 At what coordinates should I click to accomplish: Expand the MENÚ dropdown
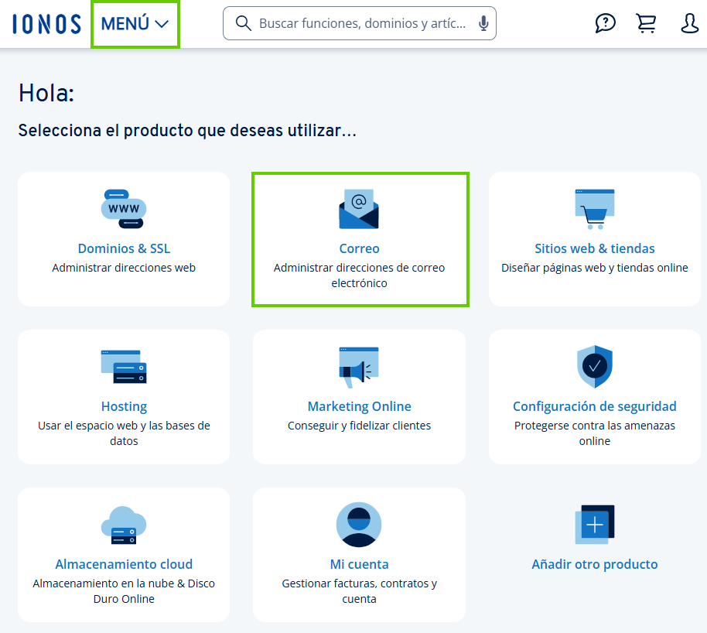(x=135, y=24)
